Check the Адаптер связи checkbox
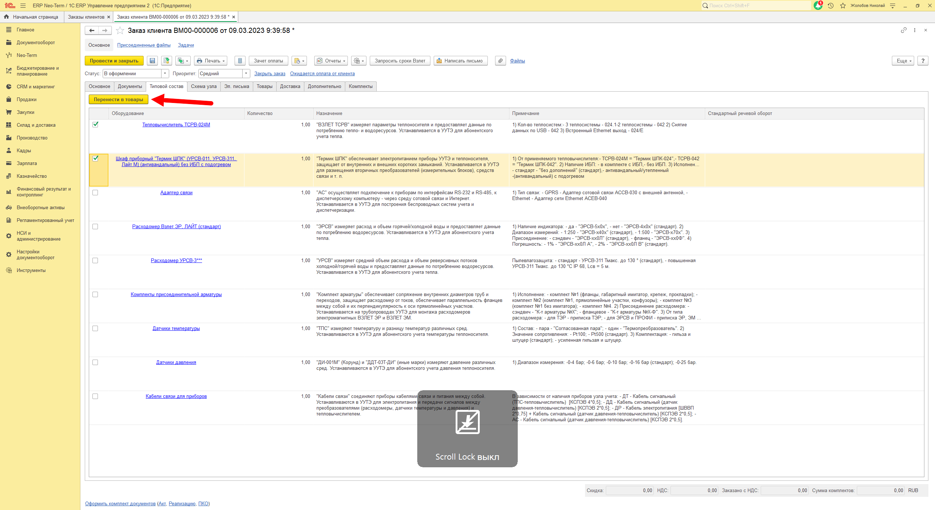Viewport: 935px width, 510px height. pyautogui.click(x=95, y=192)
